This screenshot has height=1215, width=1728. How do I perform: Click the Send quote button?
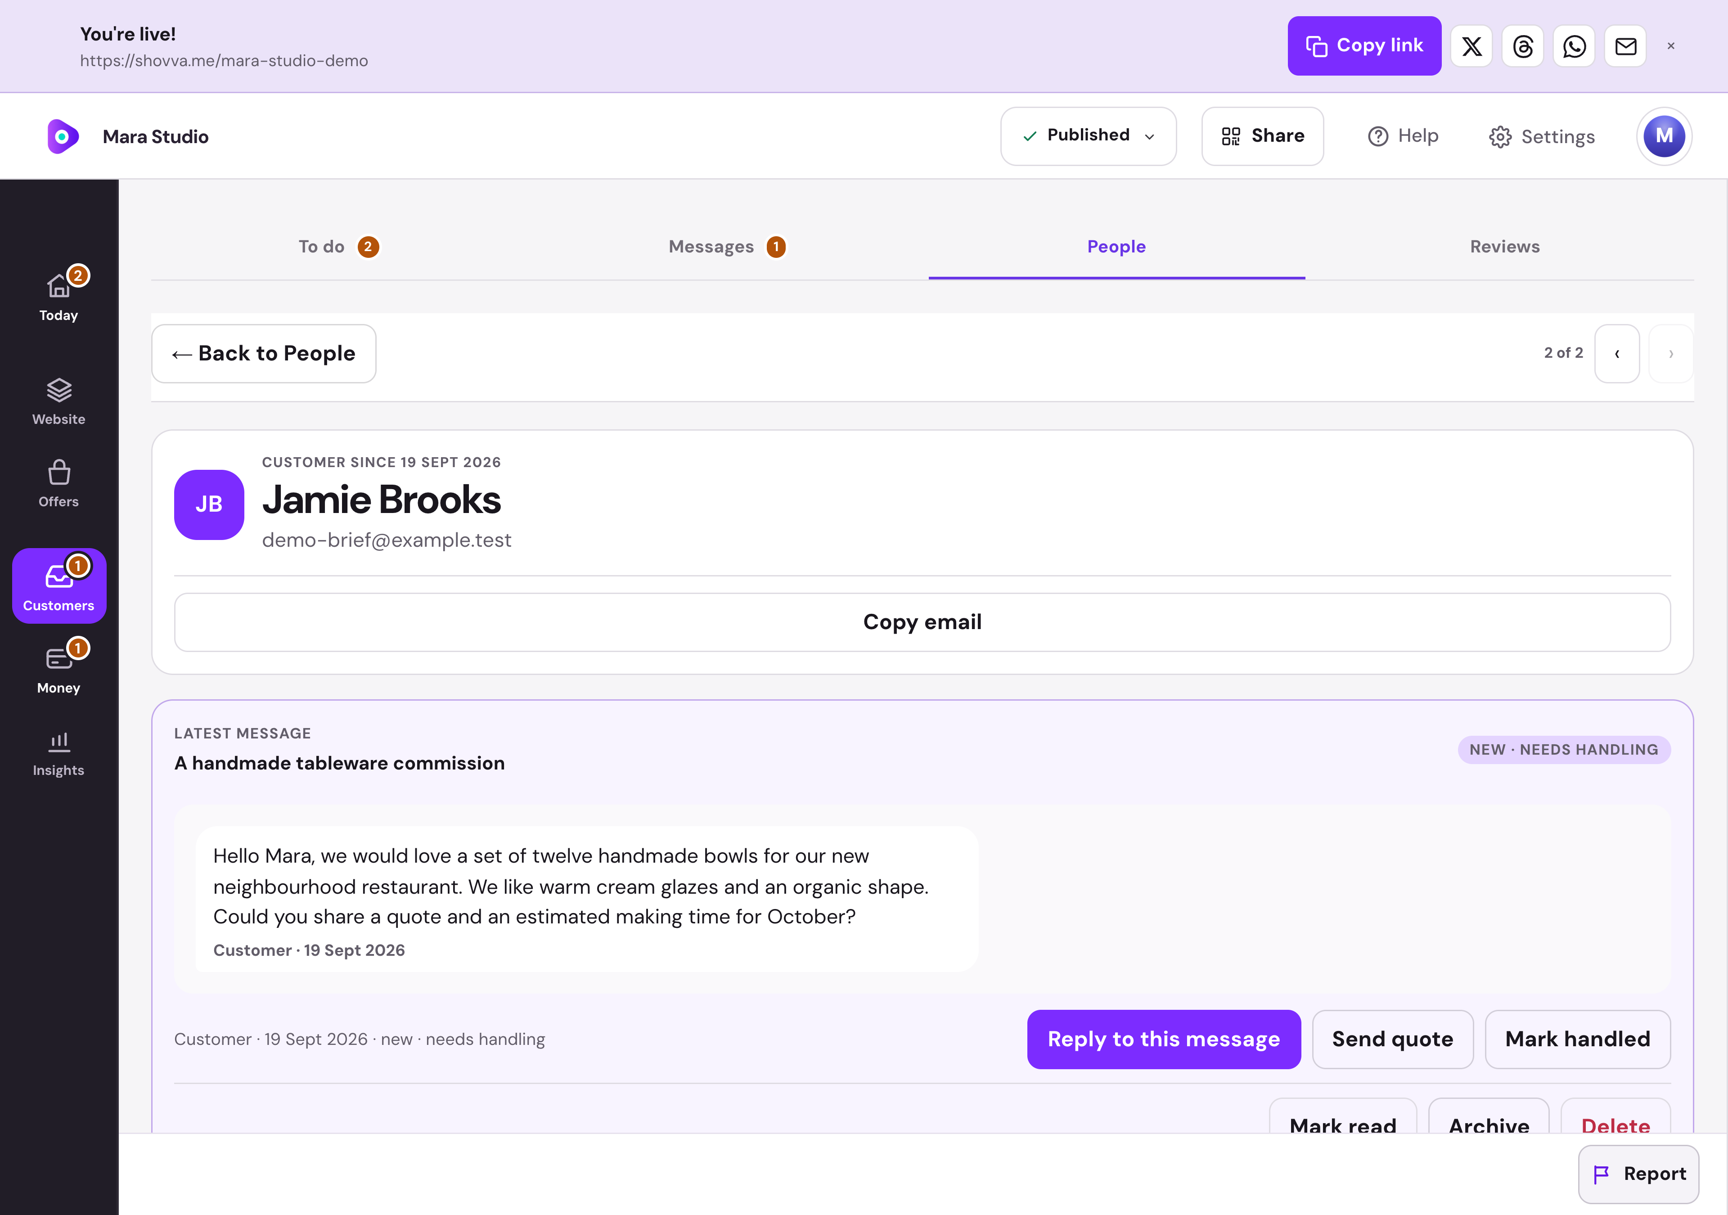tap(1392, 1039)
